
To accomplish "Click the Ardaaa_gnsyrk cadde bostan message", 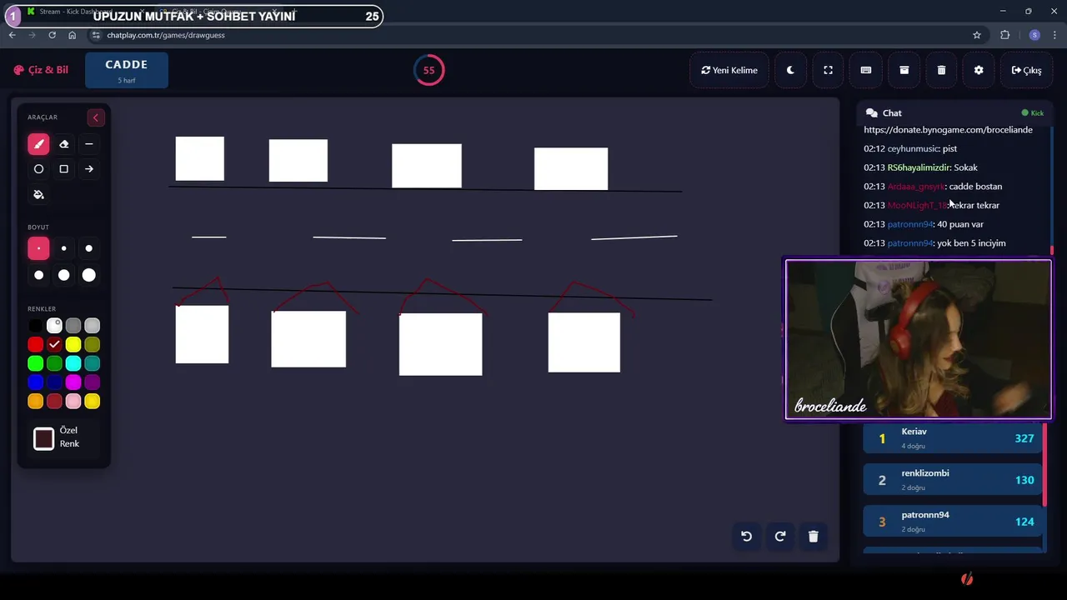I will (933, 187).
